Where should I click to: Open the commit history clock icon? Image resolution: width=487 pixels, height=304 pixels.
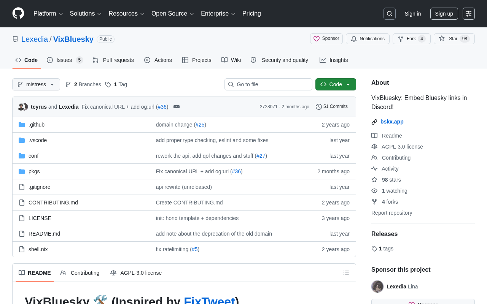point(319,107)
